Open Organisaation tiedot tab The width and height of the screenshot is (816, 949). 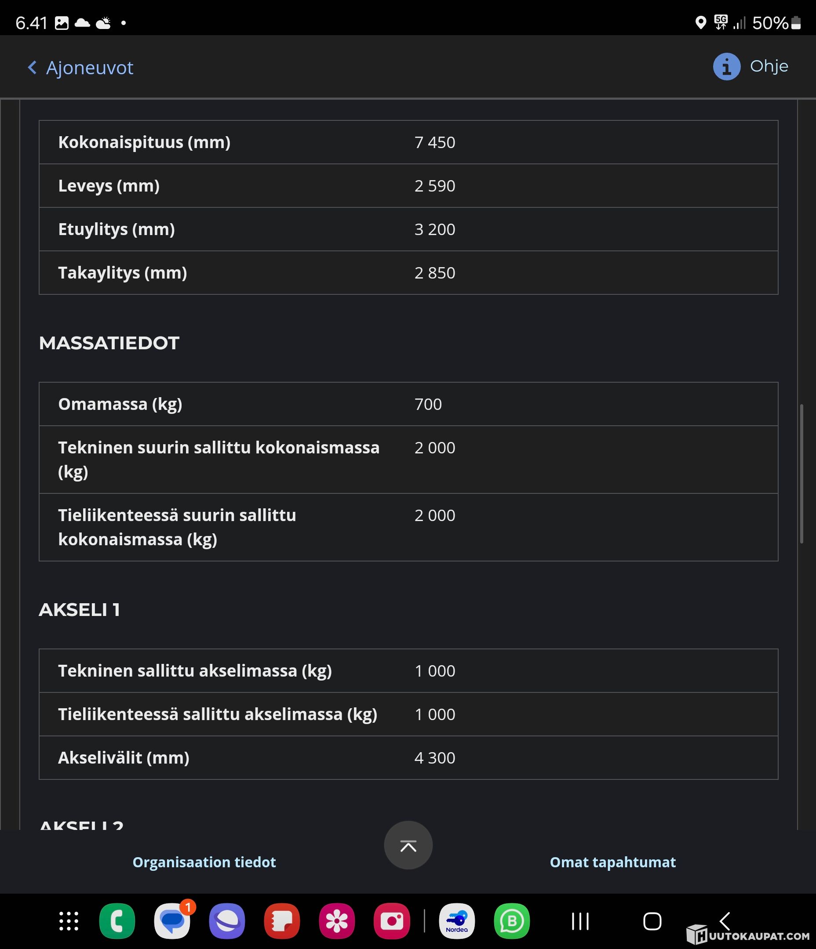(204, 862)
